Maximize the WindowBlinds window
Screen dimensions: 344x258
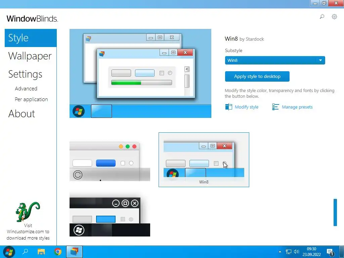click(324, 3)
